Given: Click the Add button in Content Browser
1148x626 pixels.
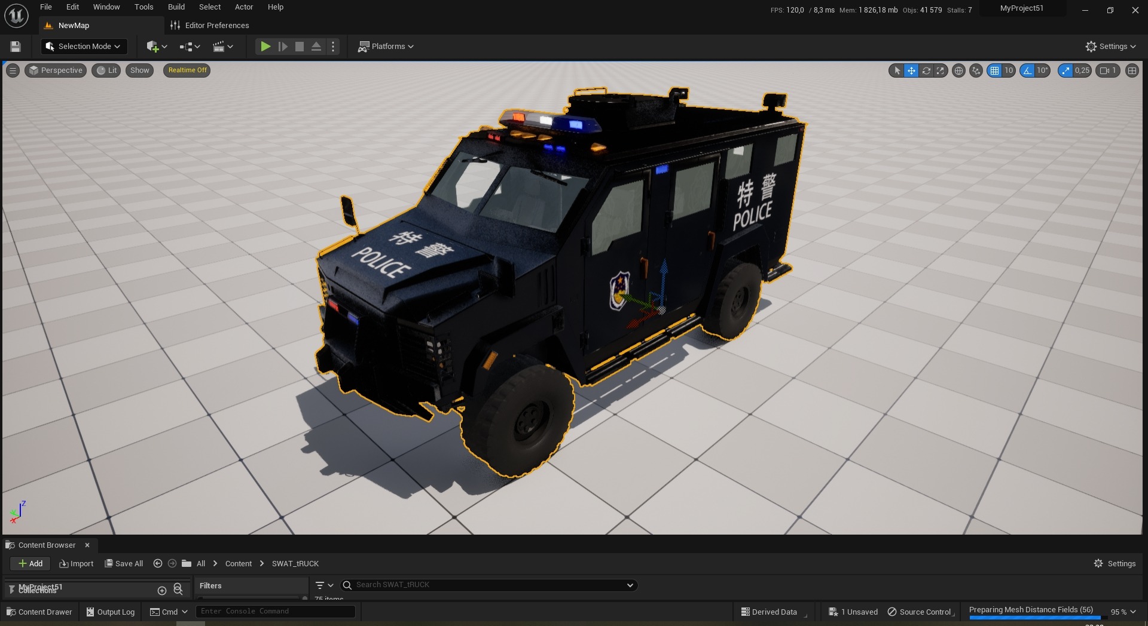Looking at the screenshot, I should coord(30,564).
